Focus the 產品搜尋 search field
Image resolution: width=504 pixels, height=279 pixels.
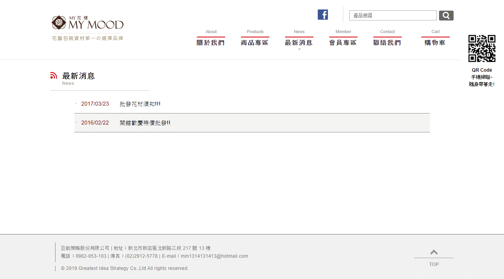(393, 15)
